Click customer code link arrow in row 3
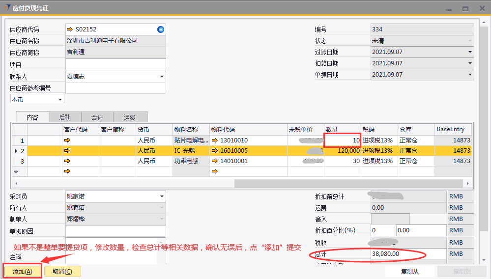 pyautogui.click(x=67, y=161)
